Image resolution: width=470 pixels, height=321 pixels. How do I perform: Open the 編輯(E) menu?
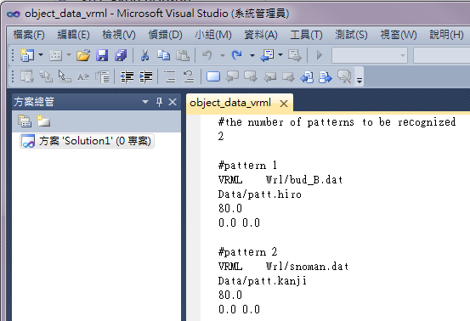(x=73, y=35)
